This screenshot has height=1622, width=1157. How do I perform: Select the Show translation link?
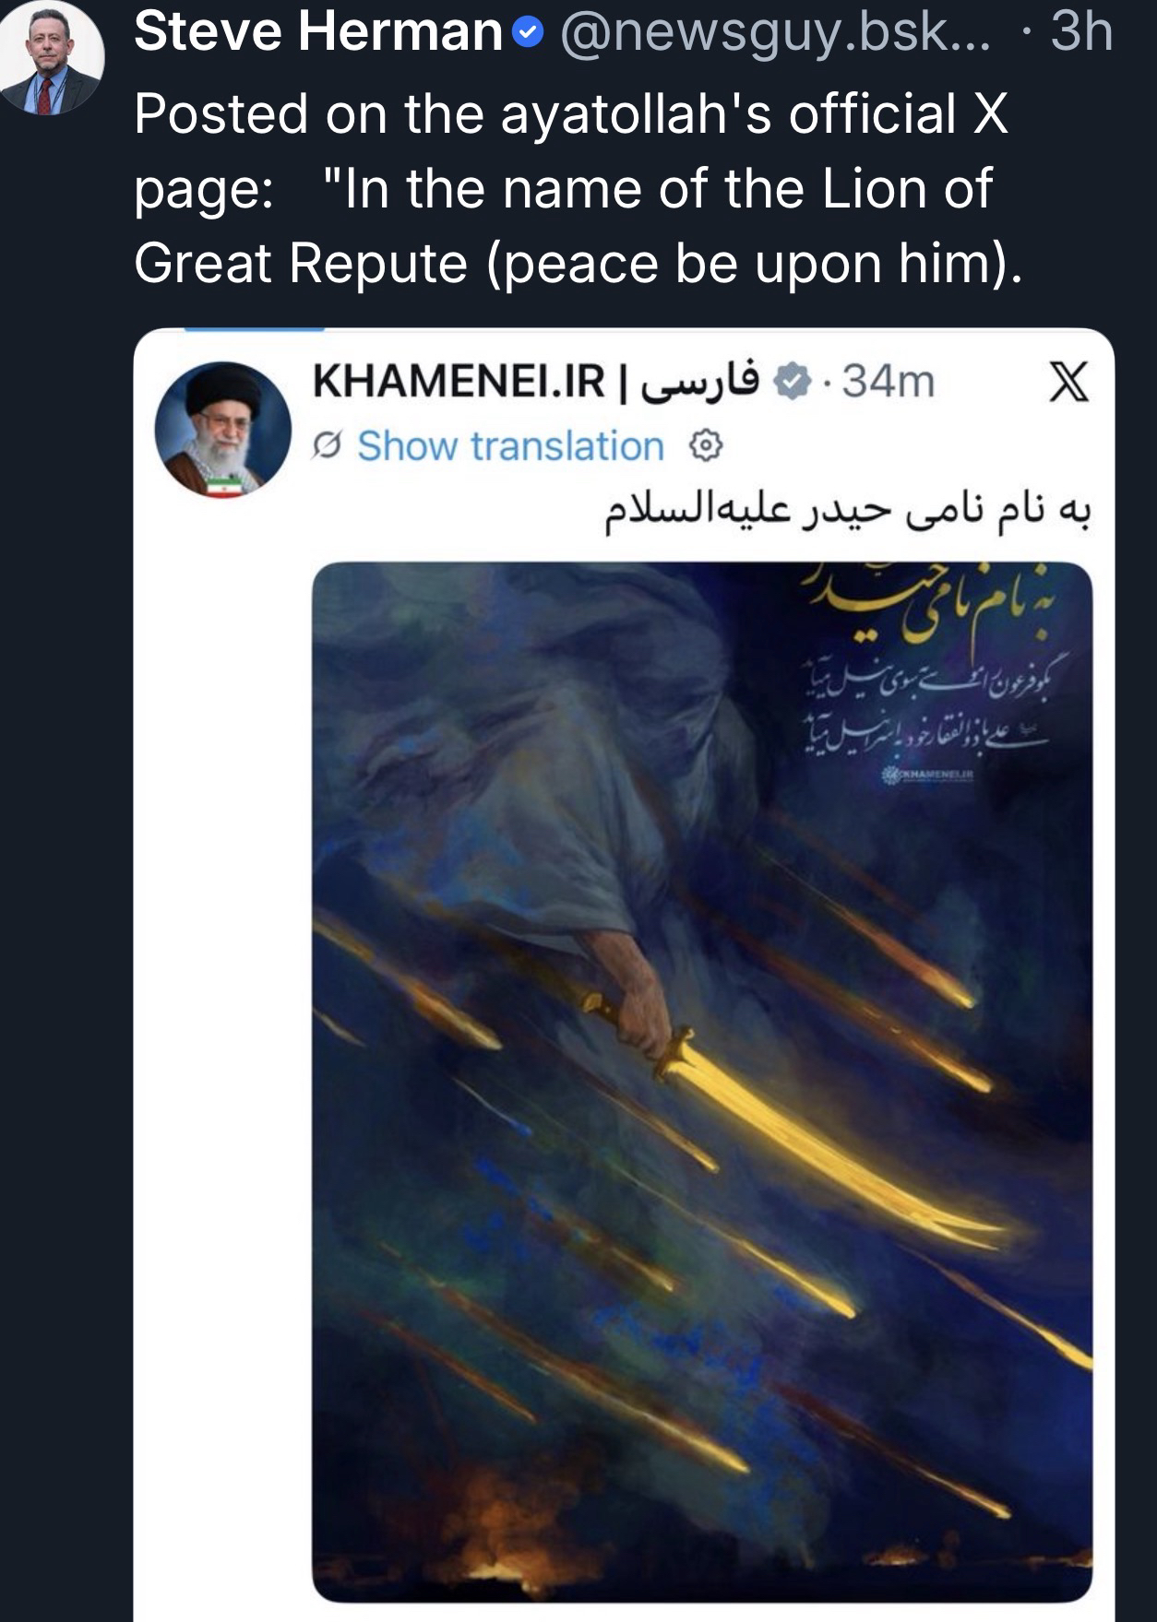(510, 446)
